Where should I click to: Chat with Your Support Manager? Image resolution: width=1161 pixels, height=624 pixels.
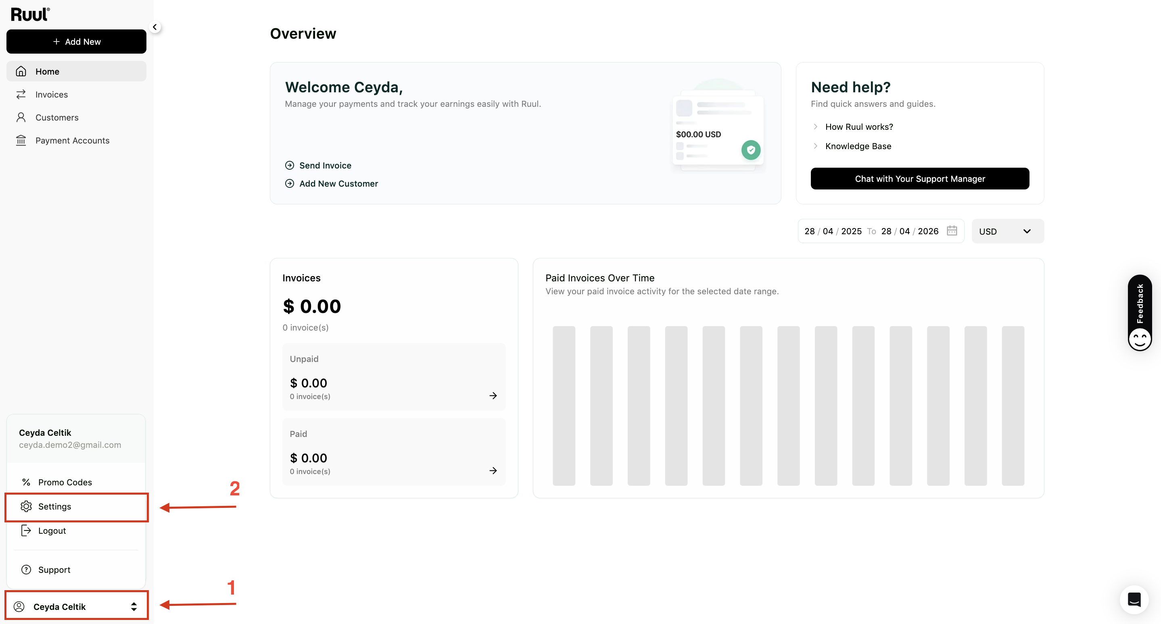[x=919, y=178]
